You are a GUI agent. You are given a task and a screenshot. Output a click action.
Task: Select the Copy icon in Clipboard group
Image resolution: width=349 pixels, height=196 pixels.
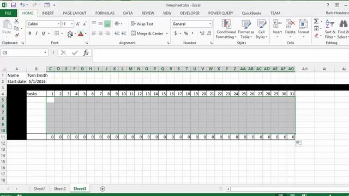(16, 28)
